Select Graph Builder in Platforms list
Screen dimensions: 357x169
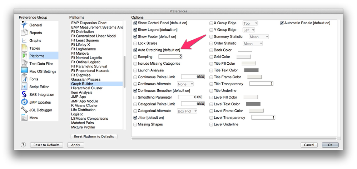[x=96, y=84]
